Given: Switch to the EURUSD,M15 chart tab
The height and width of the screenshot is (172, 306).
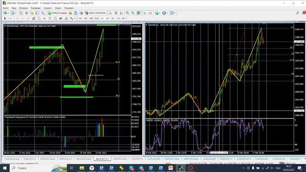Looking at the screenshot, I should (x=243, y=159).
